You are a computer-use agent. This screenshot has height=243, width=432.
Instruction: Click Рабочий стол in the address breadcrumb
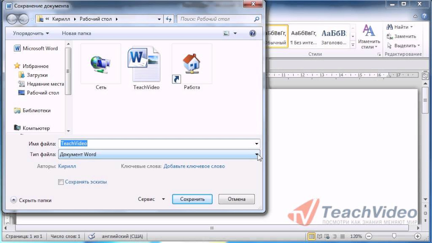(96, 19)
